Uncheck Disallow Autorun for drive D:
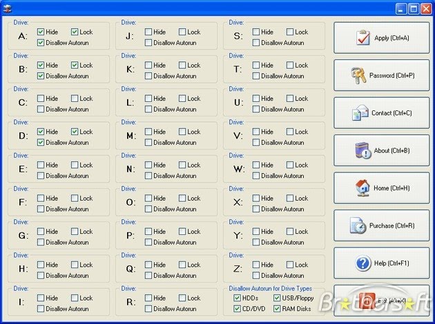 [x=41, y=142]
